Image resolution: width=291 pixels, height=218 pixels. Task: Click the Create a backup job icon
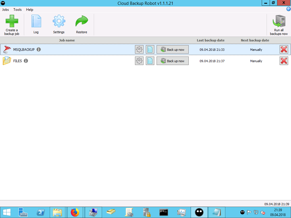coord(12,22)
